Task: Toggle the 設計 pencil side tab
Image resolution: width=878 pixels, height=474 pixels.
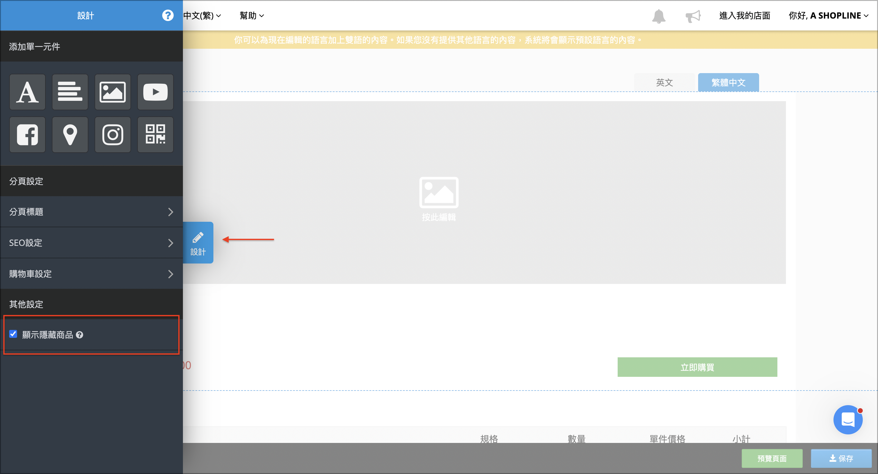Action: pyautogui.click(x=198, y=242)
